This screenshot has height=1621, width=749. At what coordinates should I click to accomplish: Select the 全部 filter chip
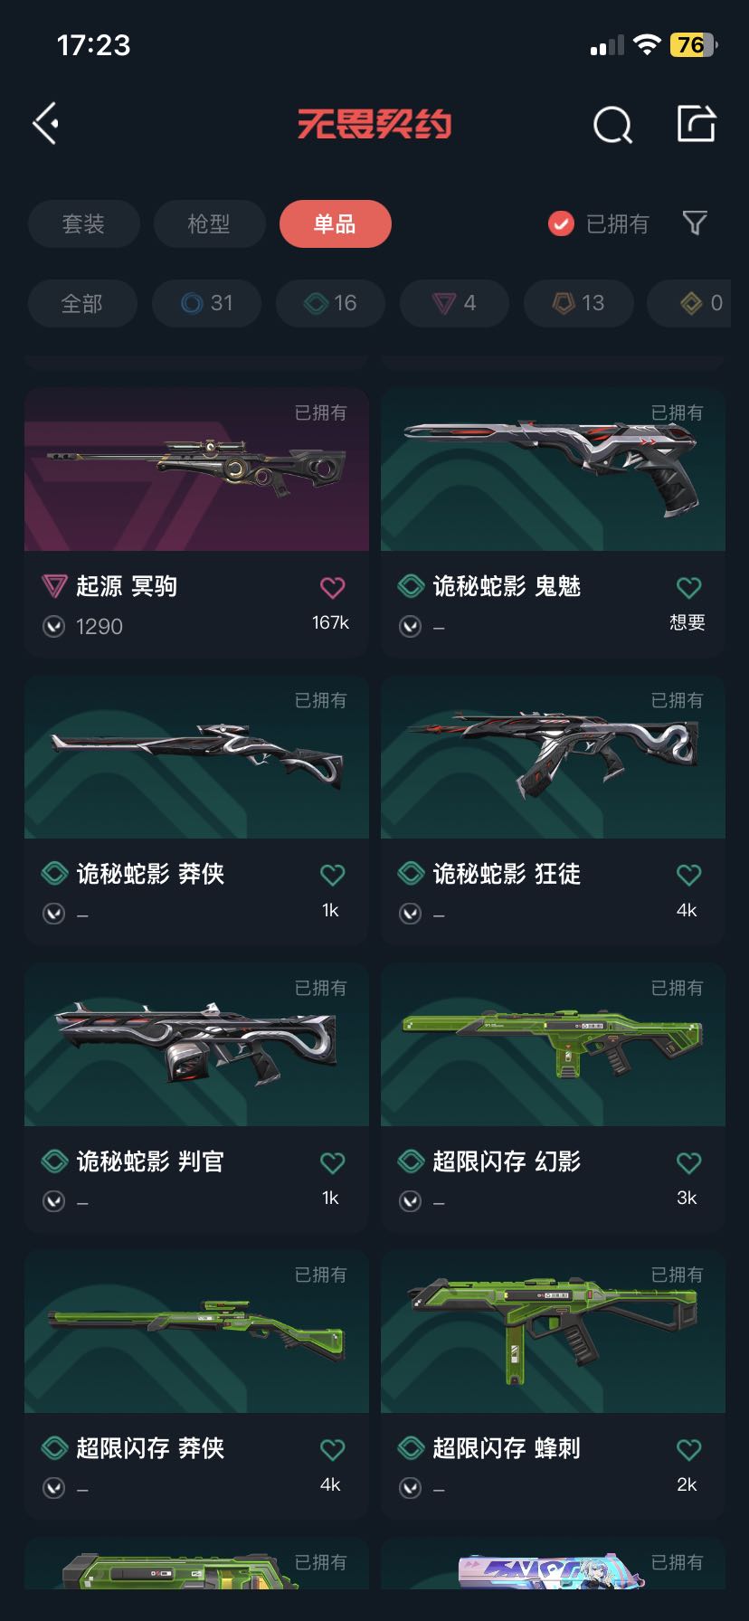82,303
